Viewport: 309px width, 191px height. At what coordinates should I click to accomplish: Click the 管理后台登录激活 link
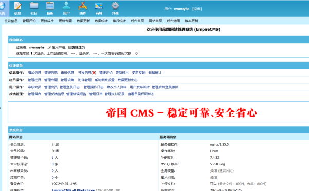point(165,87)
